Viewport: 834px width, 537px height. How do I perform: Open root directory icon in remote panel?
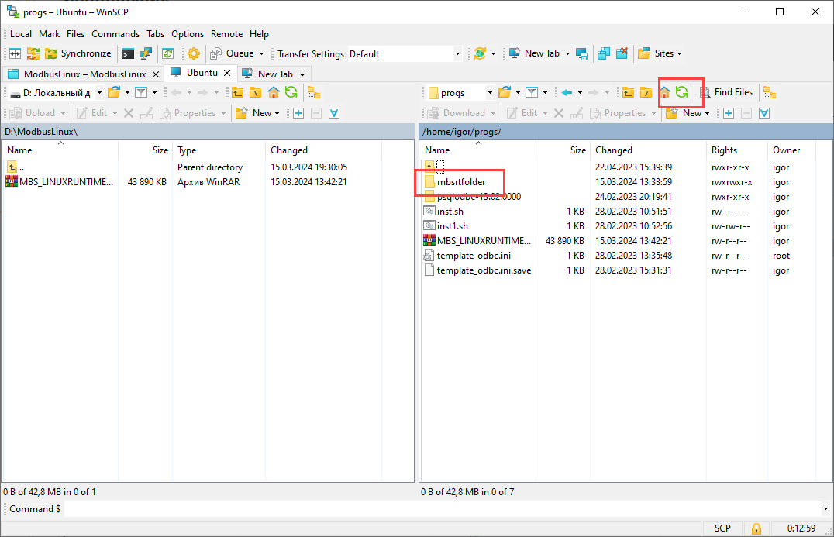646,92
